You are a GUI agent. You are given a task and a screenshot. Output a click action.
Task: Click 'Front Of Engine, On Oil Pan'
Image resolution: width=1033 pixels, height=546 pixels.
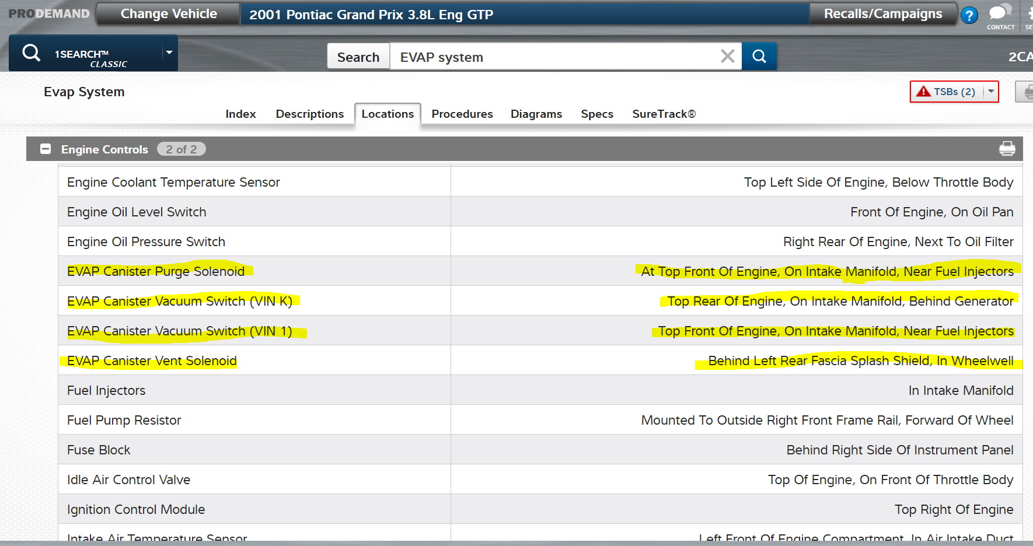(x=932, y=212)
